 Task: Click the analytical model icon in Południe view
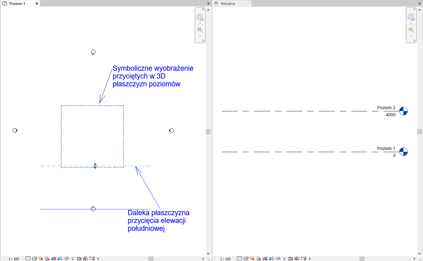click(x=297, y=259)
